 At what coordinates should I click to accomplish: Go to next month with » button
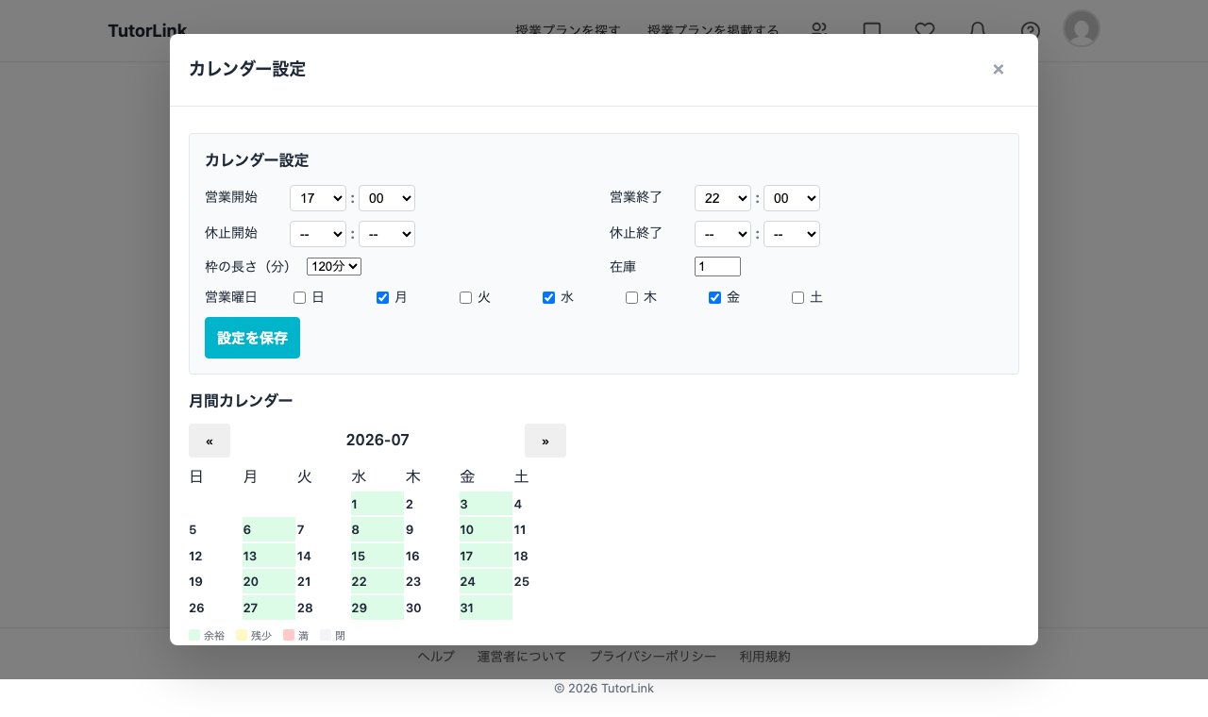(x=545, y=441)
